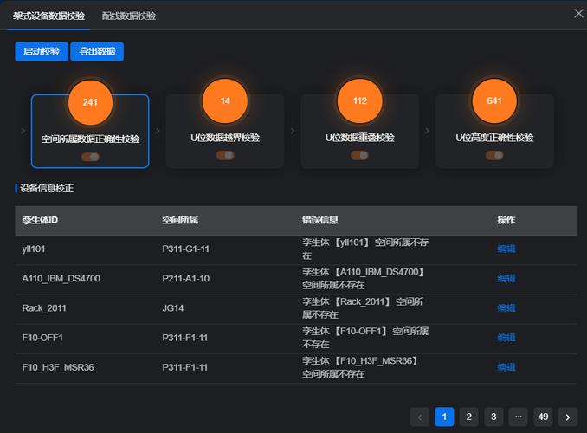Viewport: 587px width, 433px height.
Task: Click chevron left of U位高度正确性校验 card
Action: click(x=427, y=131)
